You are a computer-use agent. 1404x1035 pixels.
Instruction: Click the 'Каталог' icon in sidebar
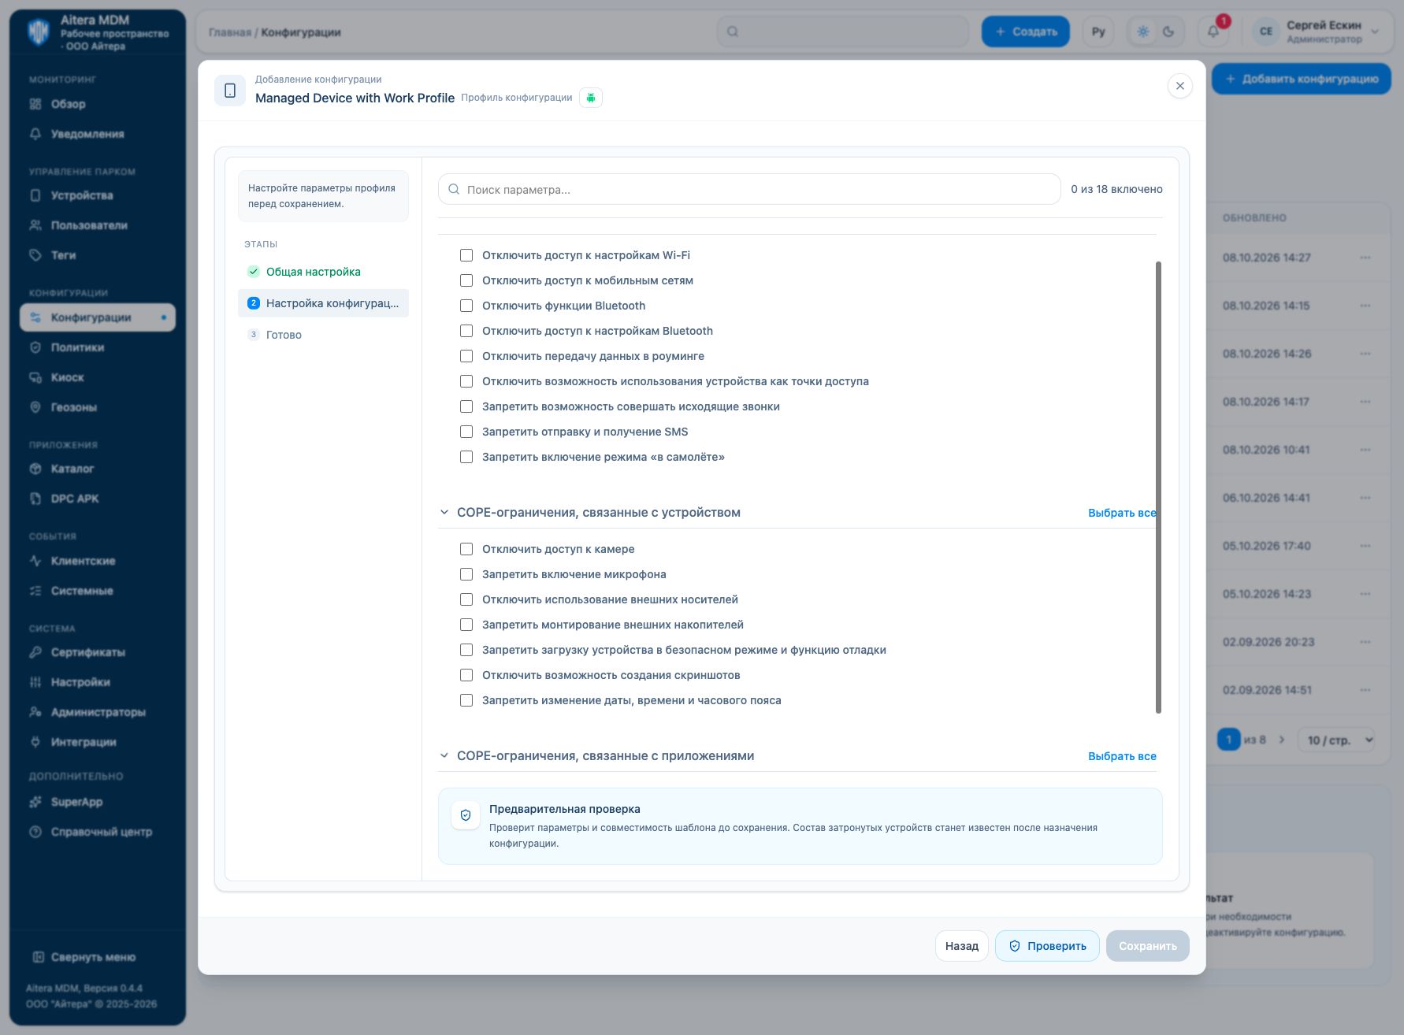[x=35, y=469]
